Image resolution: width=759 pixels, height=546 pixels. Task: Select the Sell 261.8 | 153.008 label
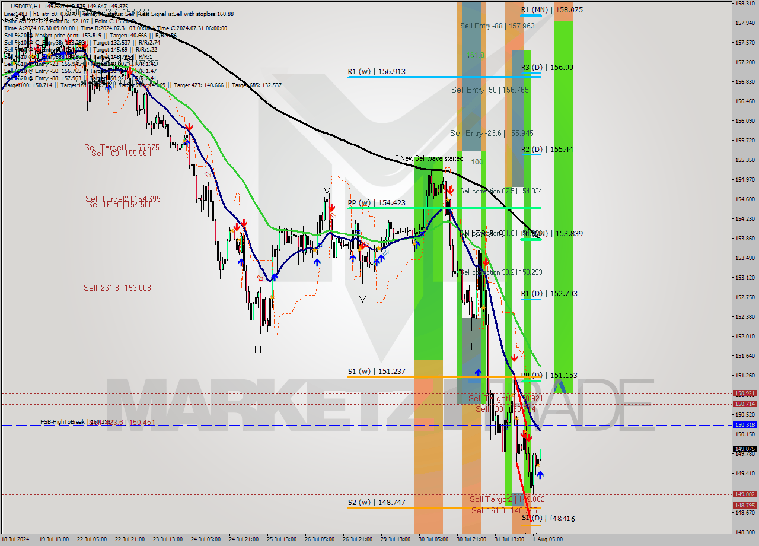click(x=117, y=288)
